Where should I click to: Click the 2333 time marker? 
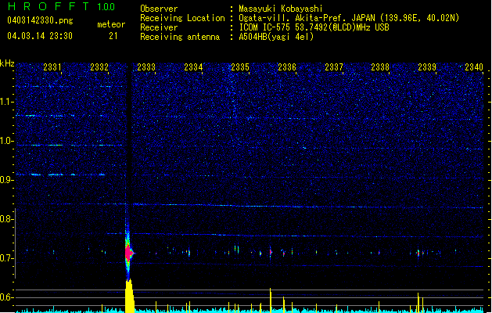click(x=146, y=67)
